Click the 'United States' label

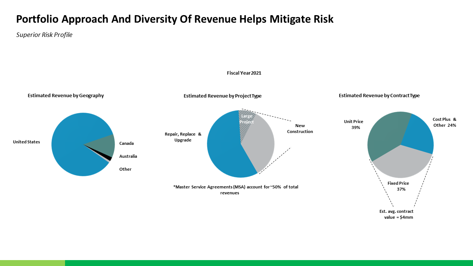pos(26,142)
